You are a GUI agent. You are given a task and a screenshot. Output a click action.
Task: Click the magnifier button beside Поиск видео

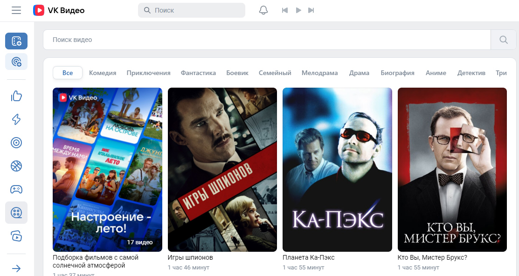click(504, 40)
